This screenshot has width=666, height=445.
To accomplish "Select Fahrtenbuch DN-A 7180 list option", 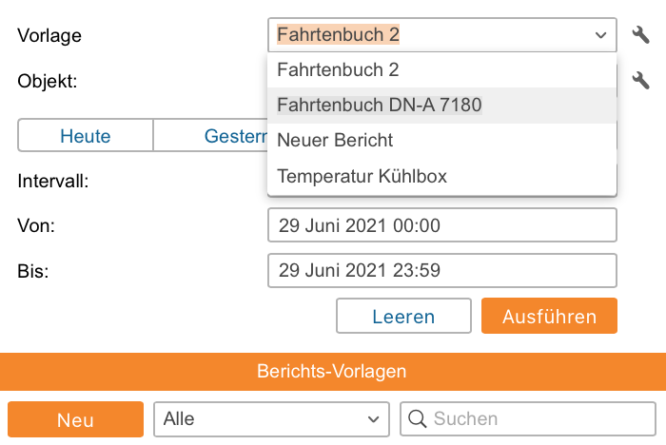I will tap(379, 105).
